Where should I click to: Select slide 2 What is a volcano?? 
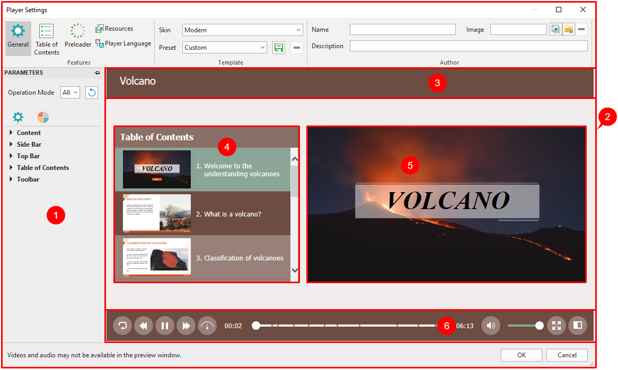pyautogui.click(x=202, y=214)
